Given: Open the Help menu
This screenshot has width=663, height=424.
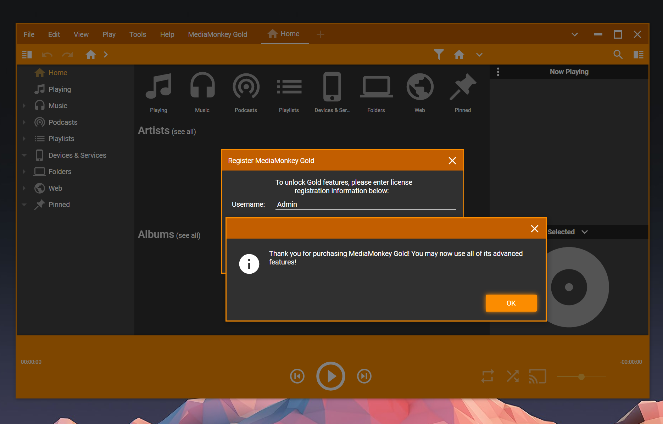Looking at the screenshot, I should coord(167,34).
